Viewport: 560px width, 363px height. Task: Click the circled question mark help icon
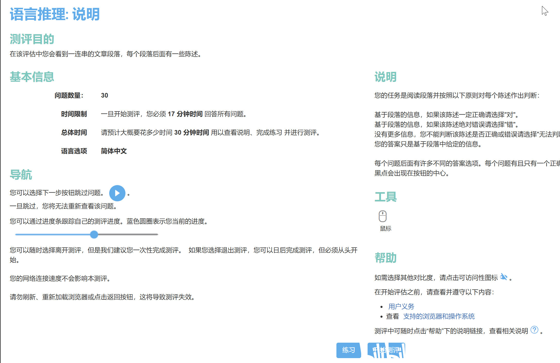pos(534,330)
